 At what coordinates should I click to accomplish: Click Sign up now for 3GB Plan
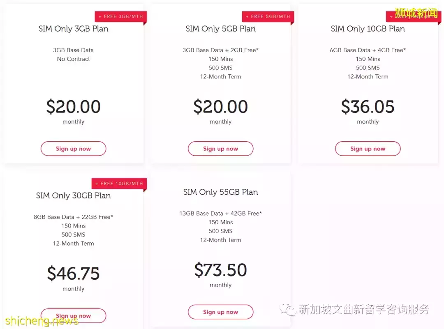coord(73,149)
